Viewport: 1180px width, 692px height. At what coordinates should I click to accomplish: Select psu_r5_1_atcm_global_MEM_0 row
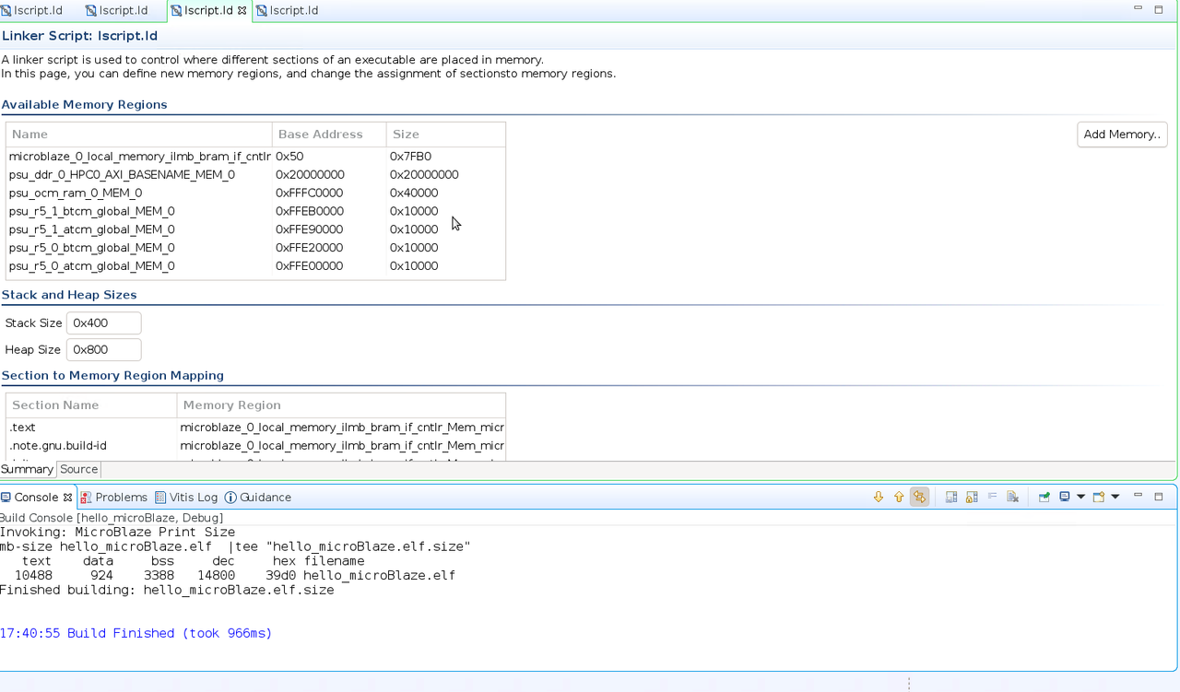[255, 229]
